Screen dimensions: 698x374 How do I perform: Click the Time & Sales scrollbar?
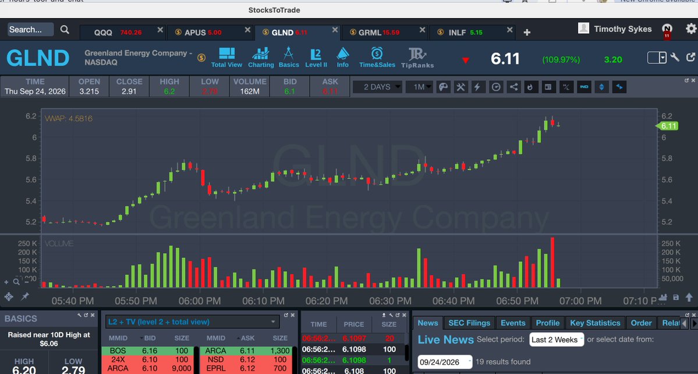tap(406, 353)
